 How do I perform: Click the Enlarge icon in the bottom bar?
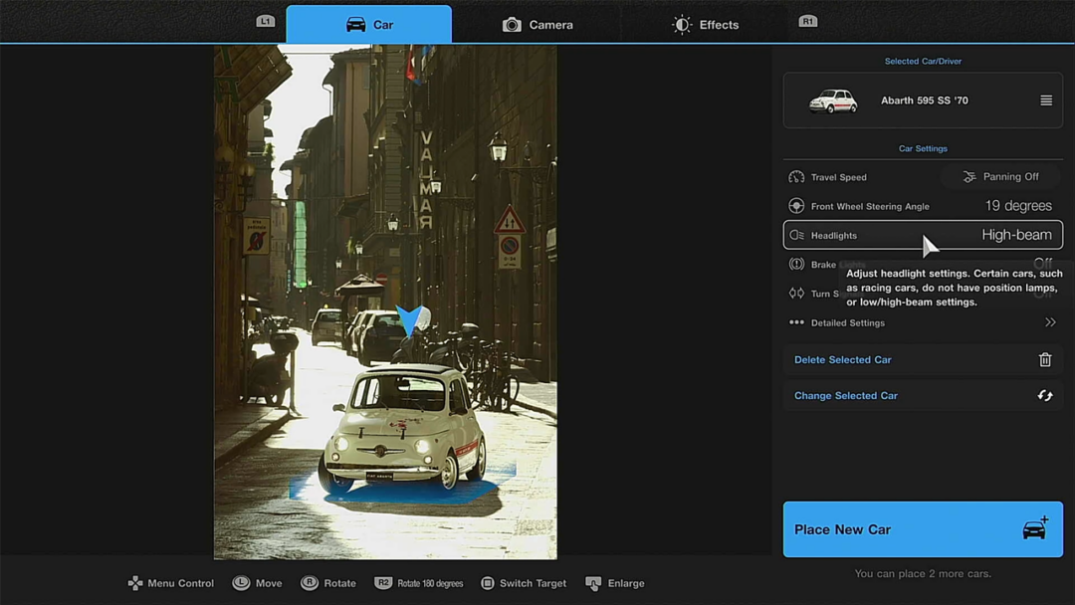click(x=593, y=583)
